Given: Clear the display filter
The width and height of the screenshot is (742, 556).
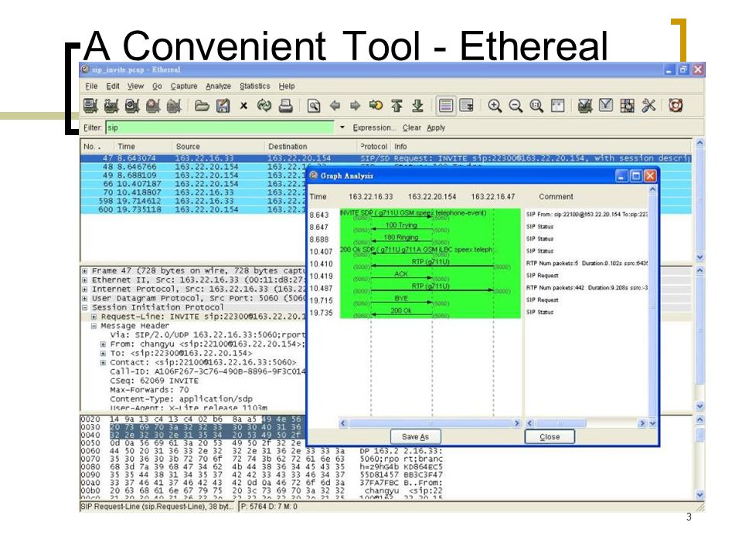Looking at the screenshot, I should [x=412, y=127].
